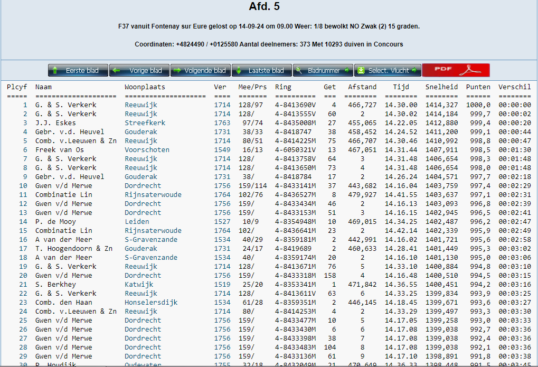Image resolution: width=538 pixels, height=367 pixels.
Task: Click place number 21 in Plcyf column
Action: click(23, 285)
